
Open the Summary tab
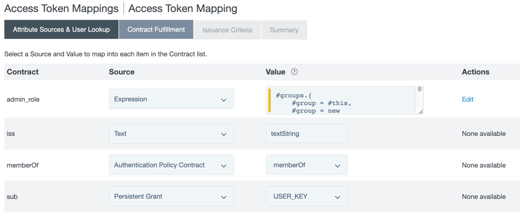(x=284, y=30)
